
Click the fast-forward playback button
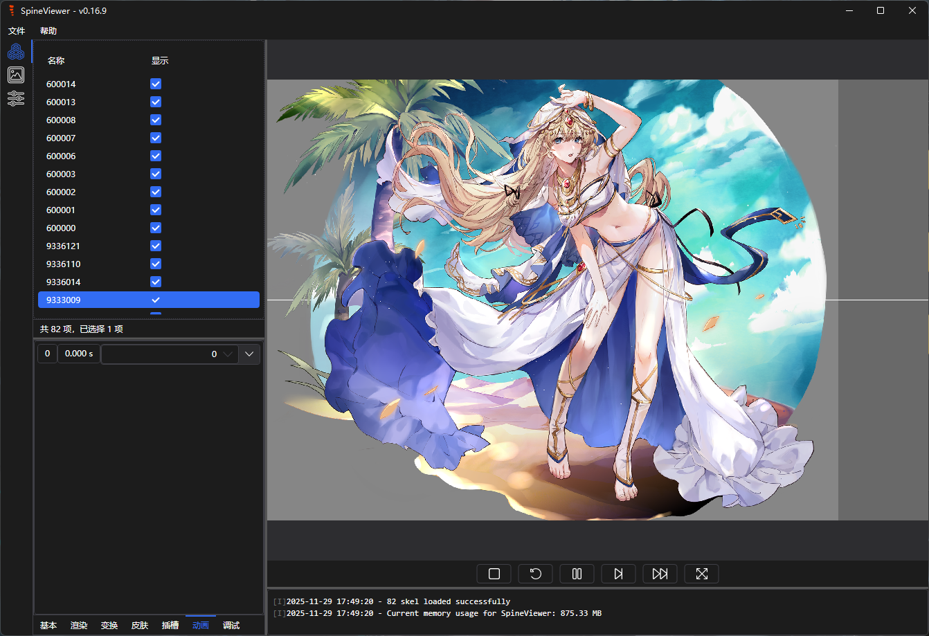[x=660, y=574]
